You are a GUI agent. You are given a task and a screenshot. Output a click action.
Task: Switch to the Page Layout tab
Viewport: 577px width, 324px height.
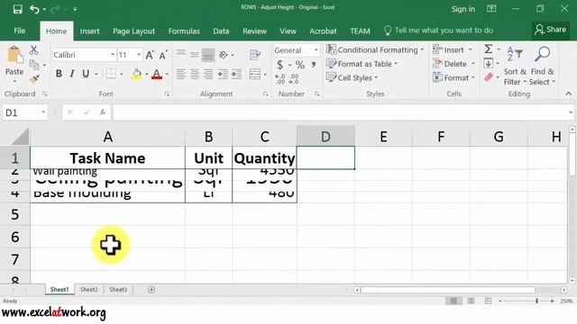pyautogui.click(x=133, y=31)
